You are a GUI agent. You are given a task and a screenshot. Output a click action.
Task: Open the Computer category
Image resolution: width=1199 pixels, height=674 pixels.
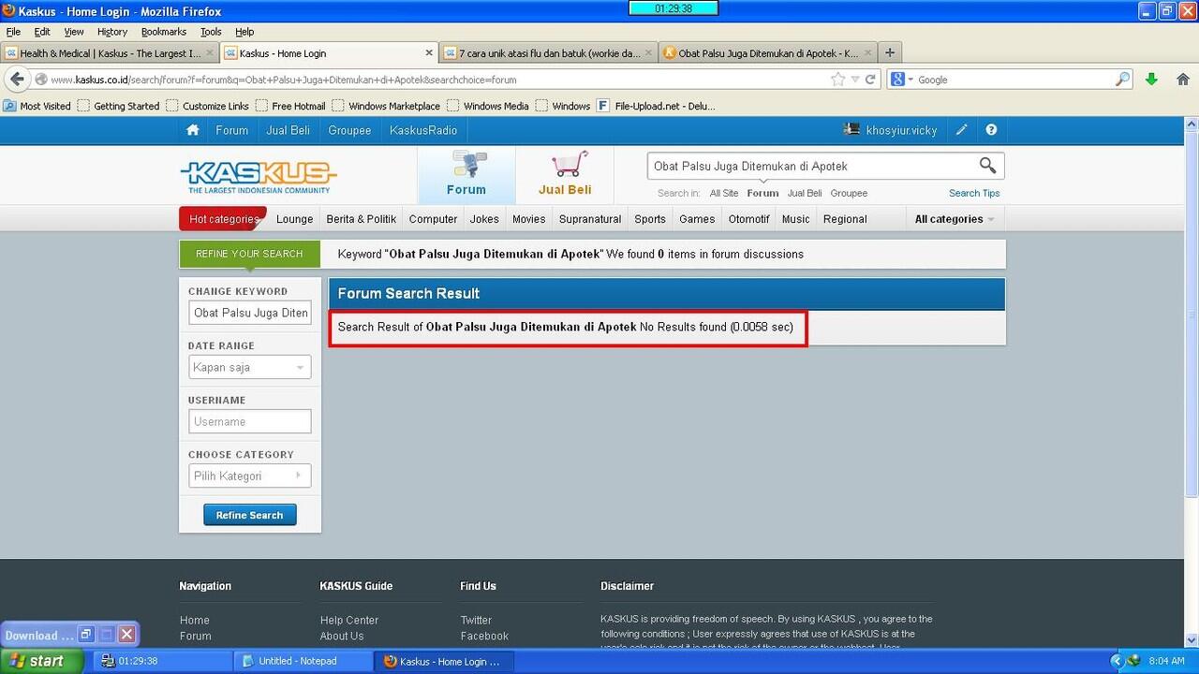(433, 219)
